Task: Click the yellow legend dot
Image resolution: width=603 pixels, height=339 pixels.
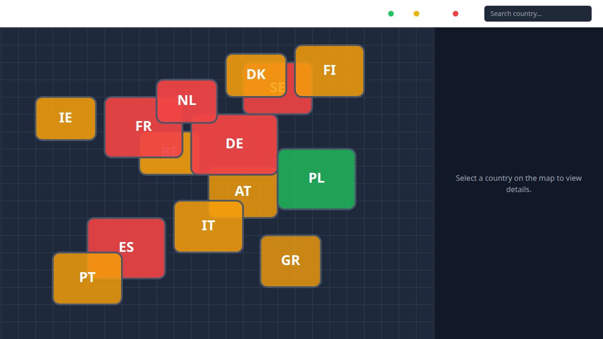Action: (x=416, y=14)
